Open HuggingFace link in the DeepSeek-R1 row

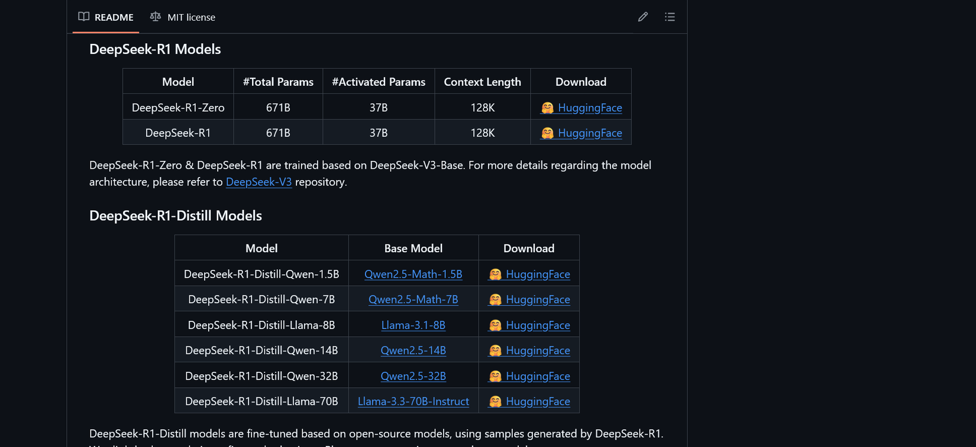[x=581, y=133]
